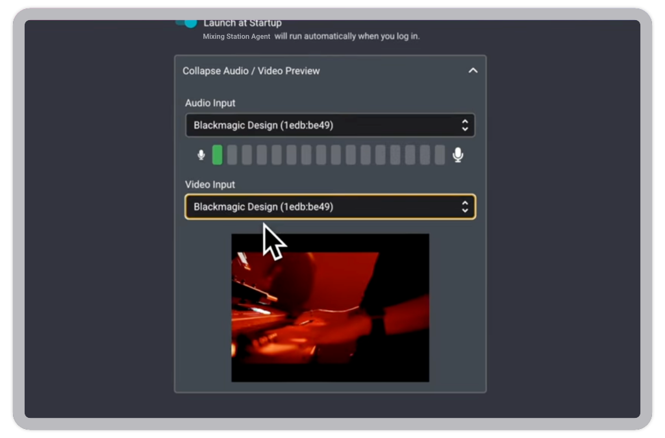Open the Video Input device dropdown

pos(329,206)
